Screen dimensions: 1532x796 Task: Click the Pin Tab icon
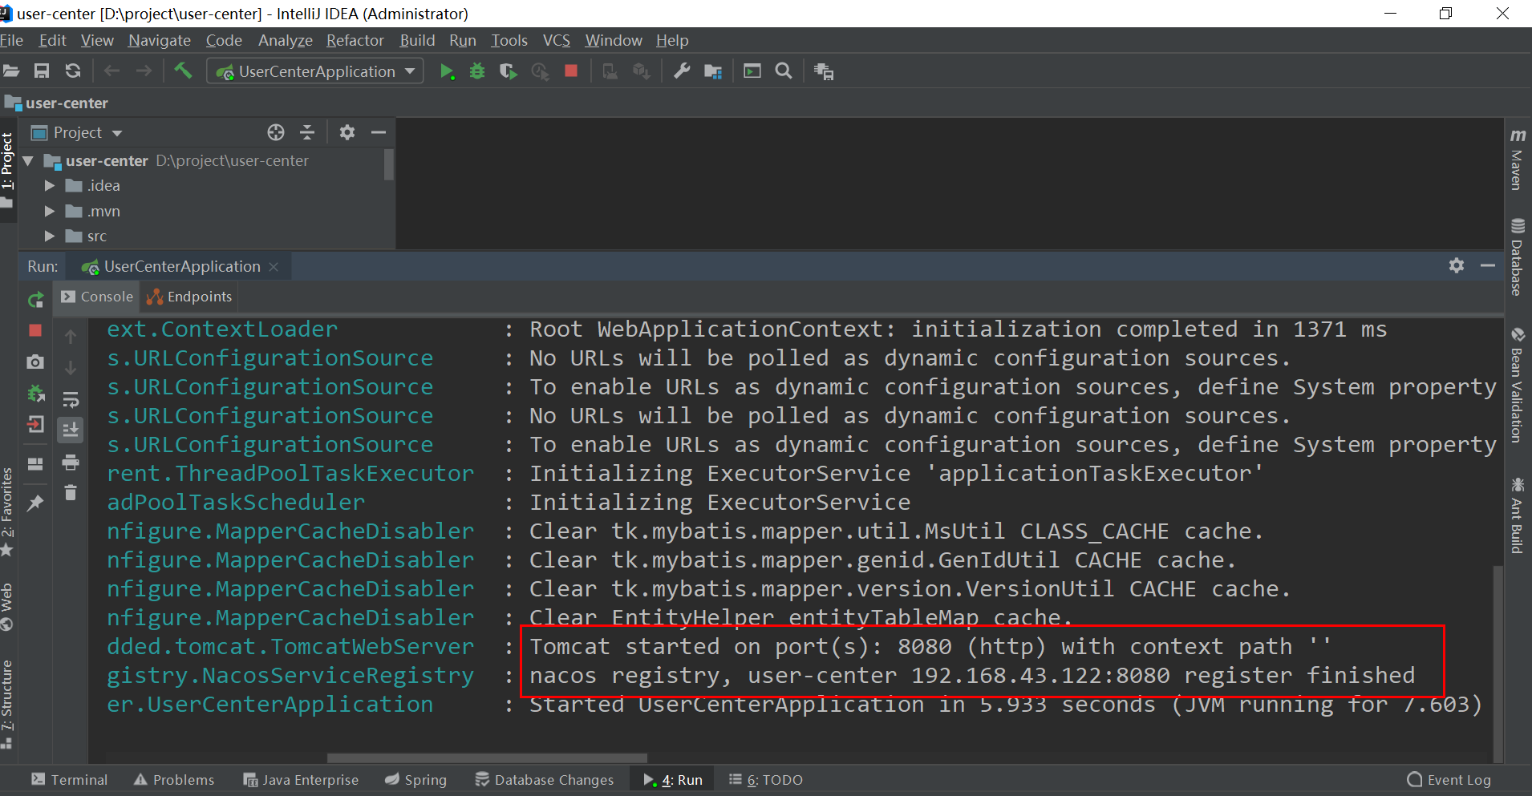tap(35, 503)
